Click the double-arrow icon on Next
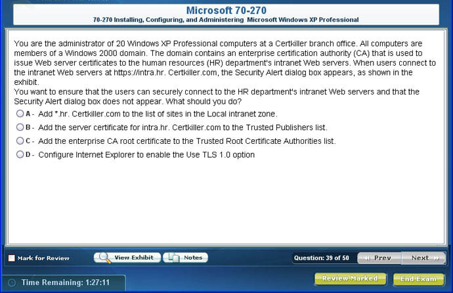The image size is (453, 293). click(x=437, y=258)
